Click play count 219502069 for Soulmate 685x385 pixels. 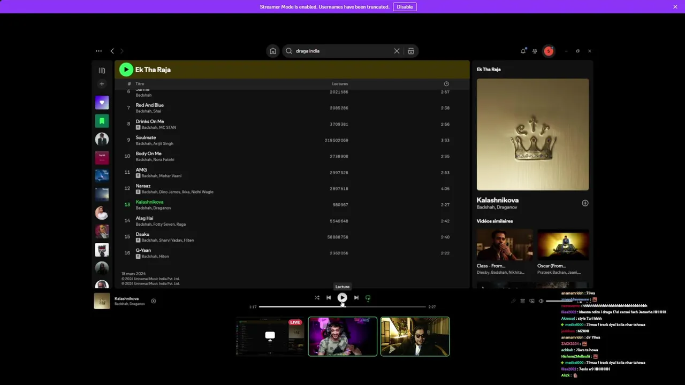coord(337,141)
